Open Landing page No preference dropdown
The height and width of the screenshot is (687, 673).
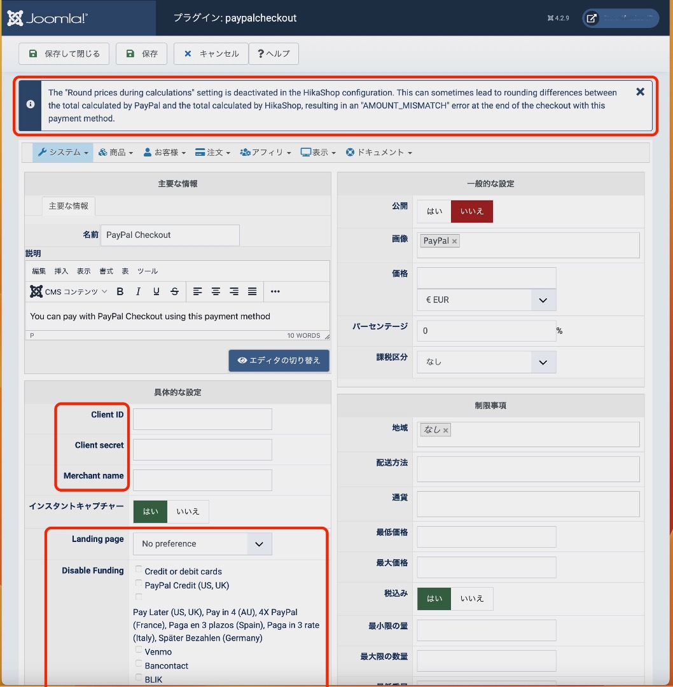point(202,544)
